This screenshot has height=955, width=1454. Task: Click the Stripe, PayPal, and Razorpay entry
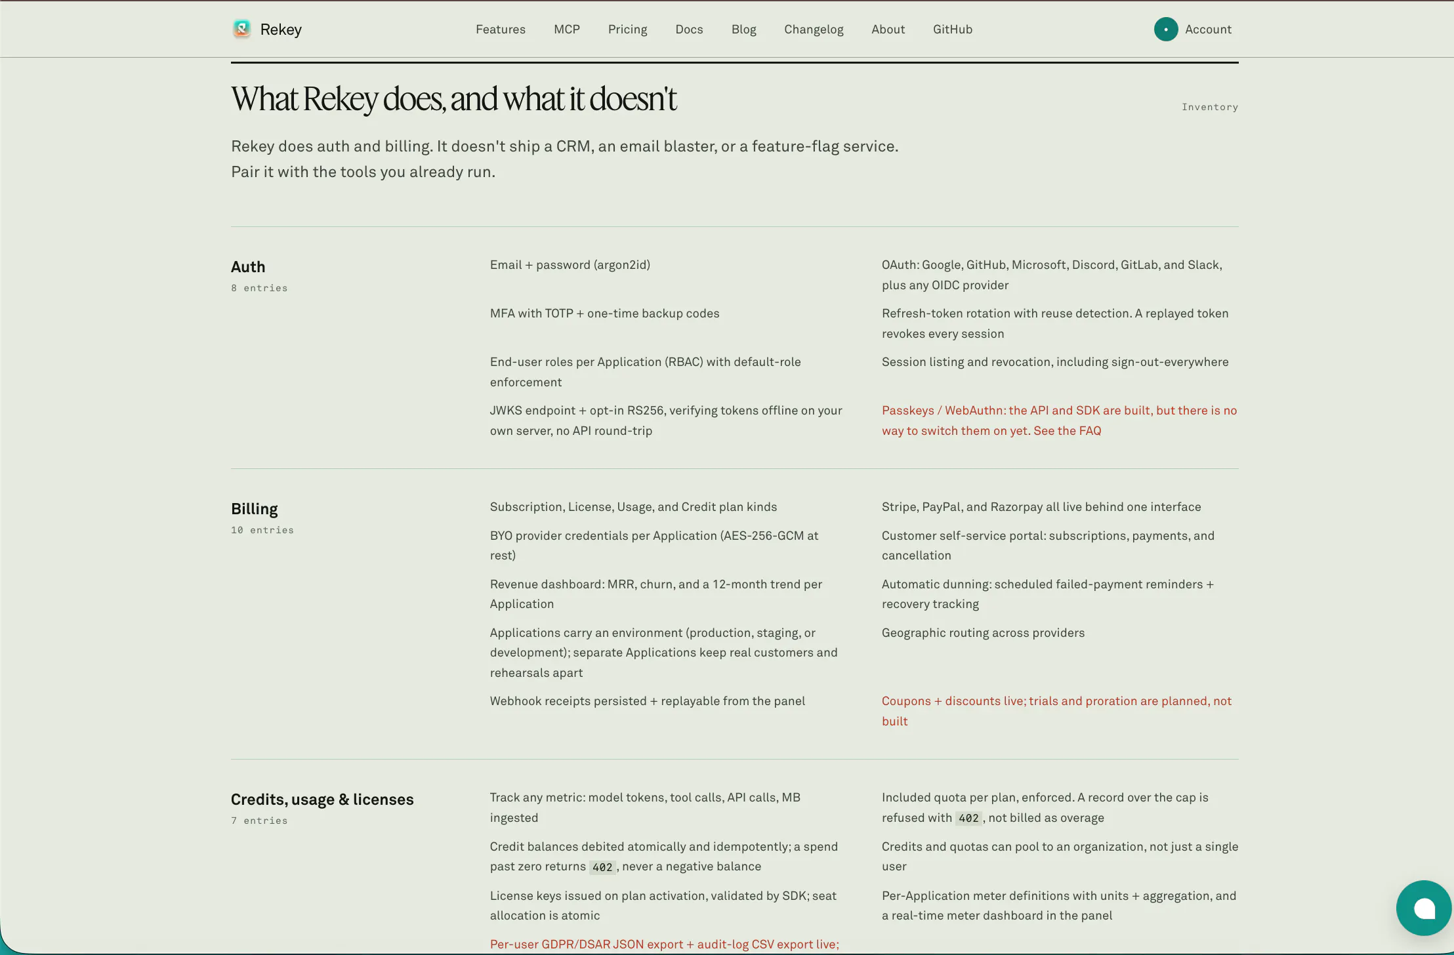coord(1041,507)
